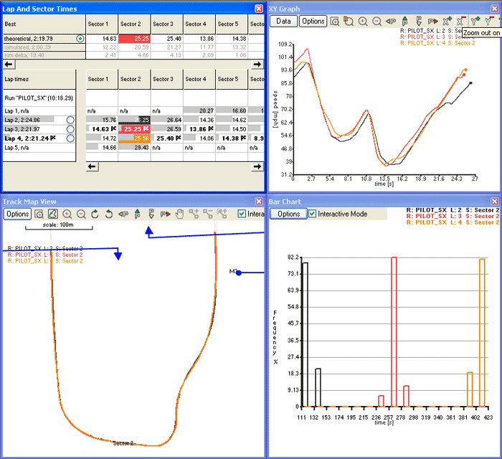Select the pan hand tool in Track Map
This screenshot has height=459, width=502.
(180, 214)
